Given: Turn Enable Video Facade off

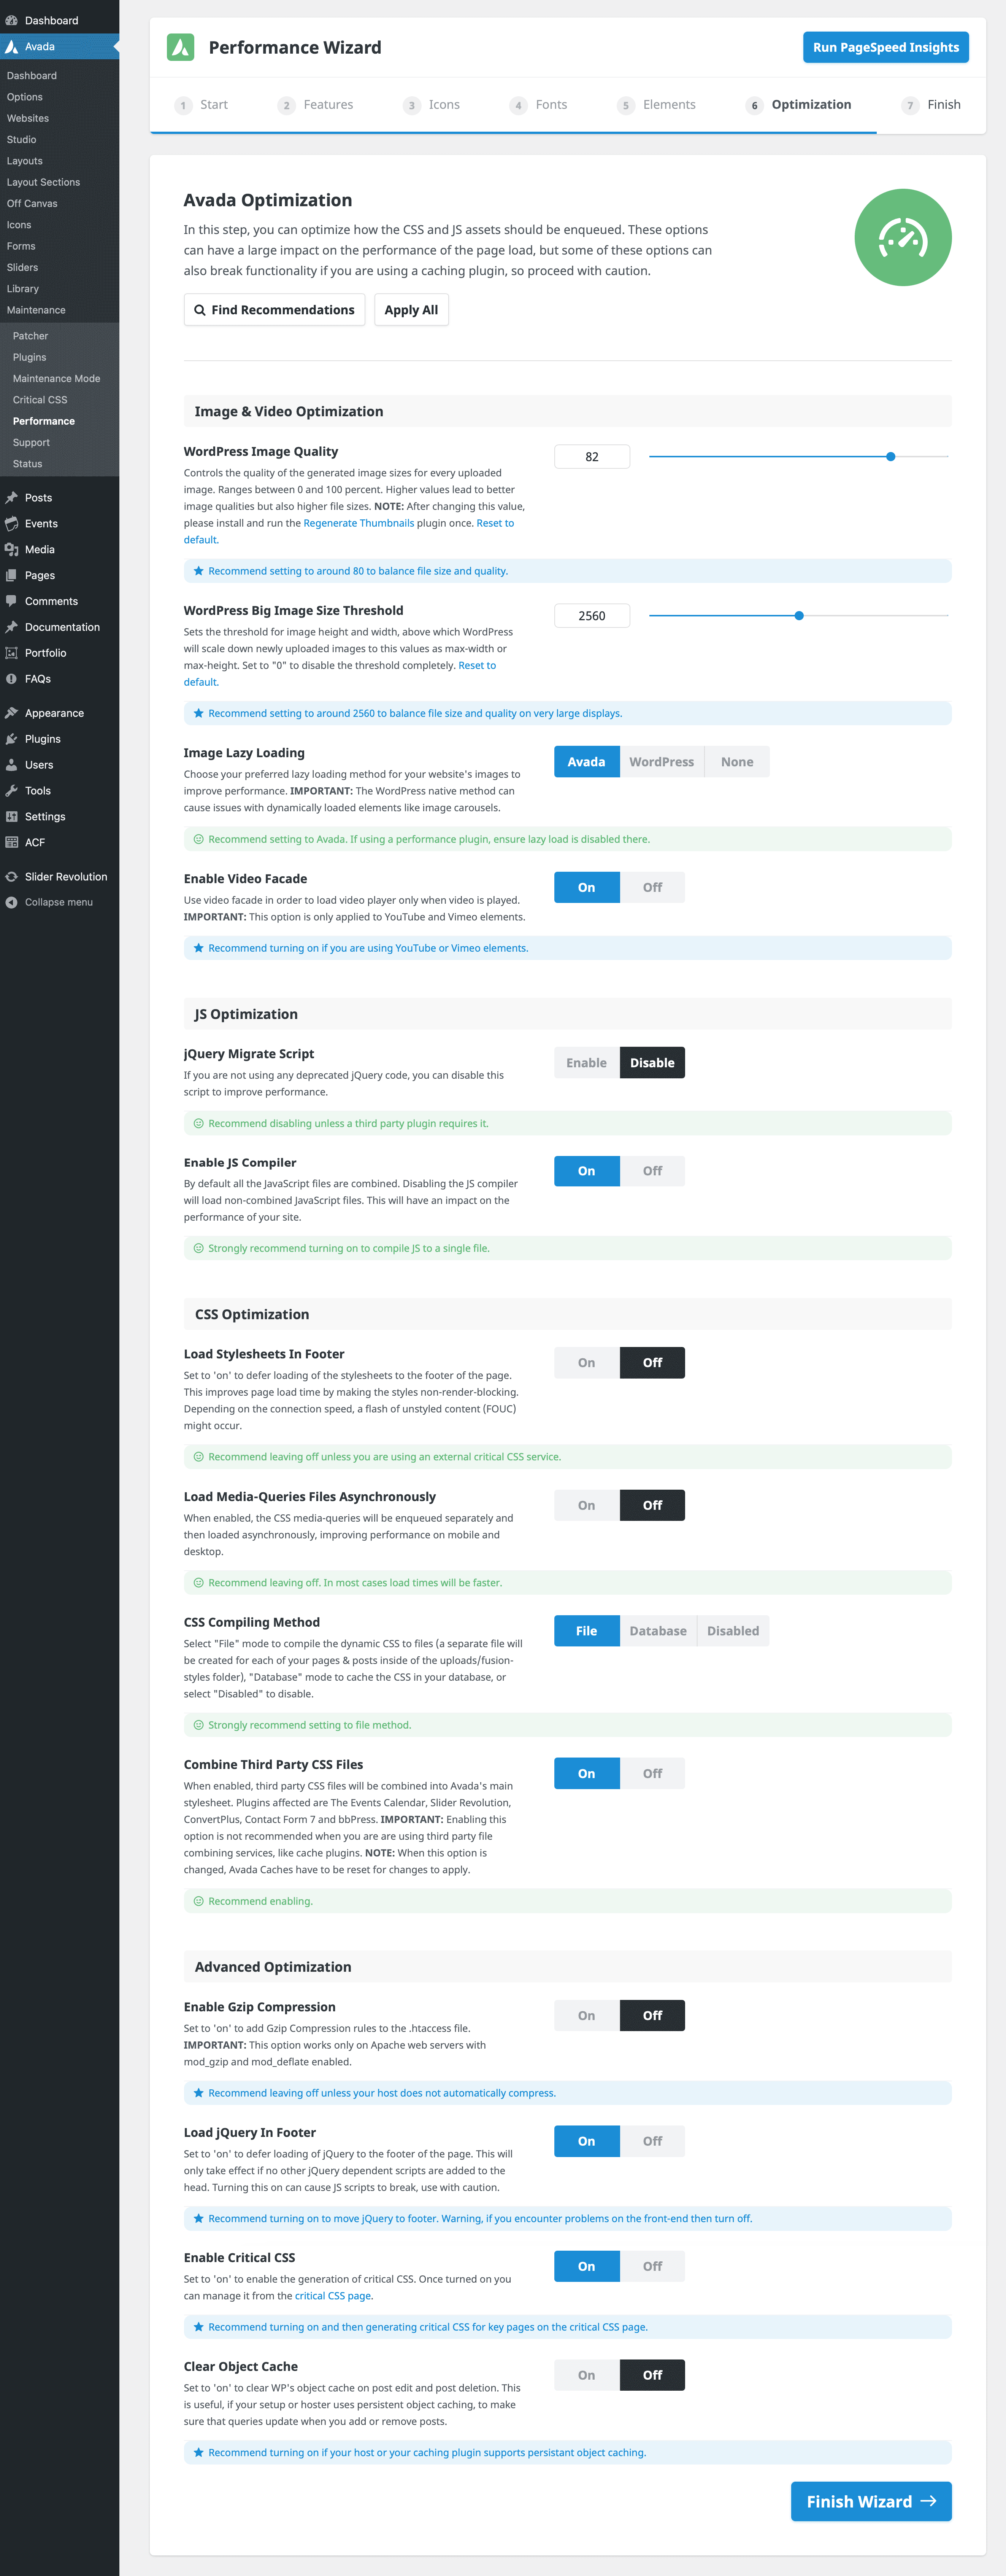Looking at the screenshot, I should coord(652,887).
